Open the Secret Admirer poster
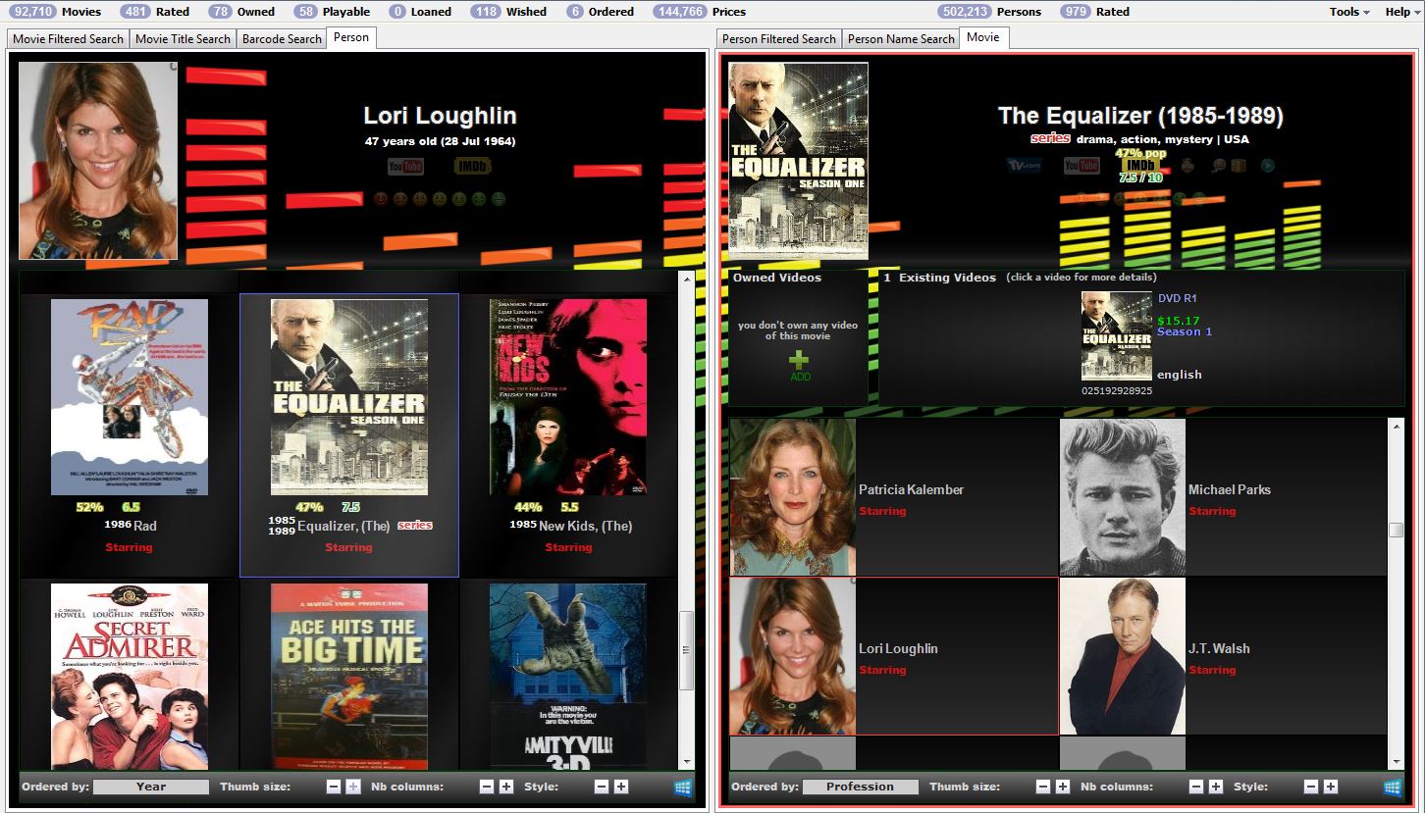1425x813 pixels. pyautogui.click(x=130, y=677)
